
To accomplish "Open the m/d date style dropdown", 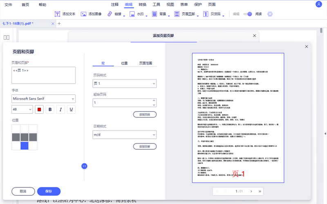I will click(125, 134).
